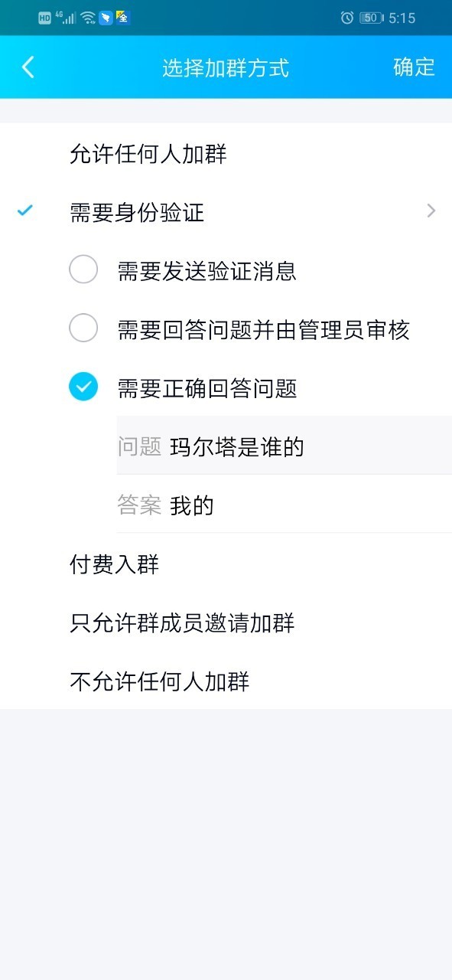Toggle the checked 需要正确回答问题 radio
The image size is (452, 980).
click(x=83, y=387)
